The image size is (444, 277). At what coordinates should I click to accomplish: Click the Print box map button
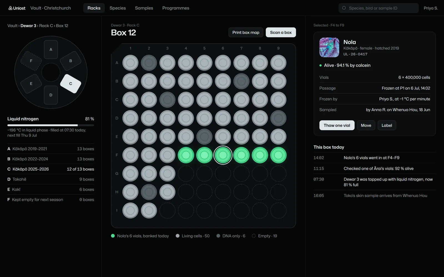tap(246, 32)
